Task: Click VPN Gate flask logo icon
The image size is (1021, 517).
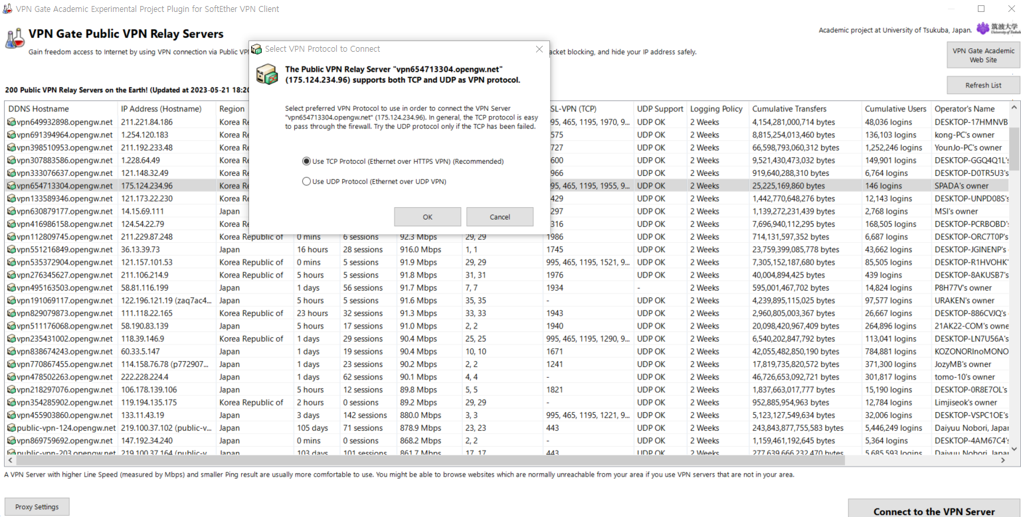Action: [x=14, y=38]
